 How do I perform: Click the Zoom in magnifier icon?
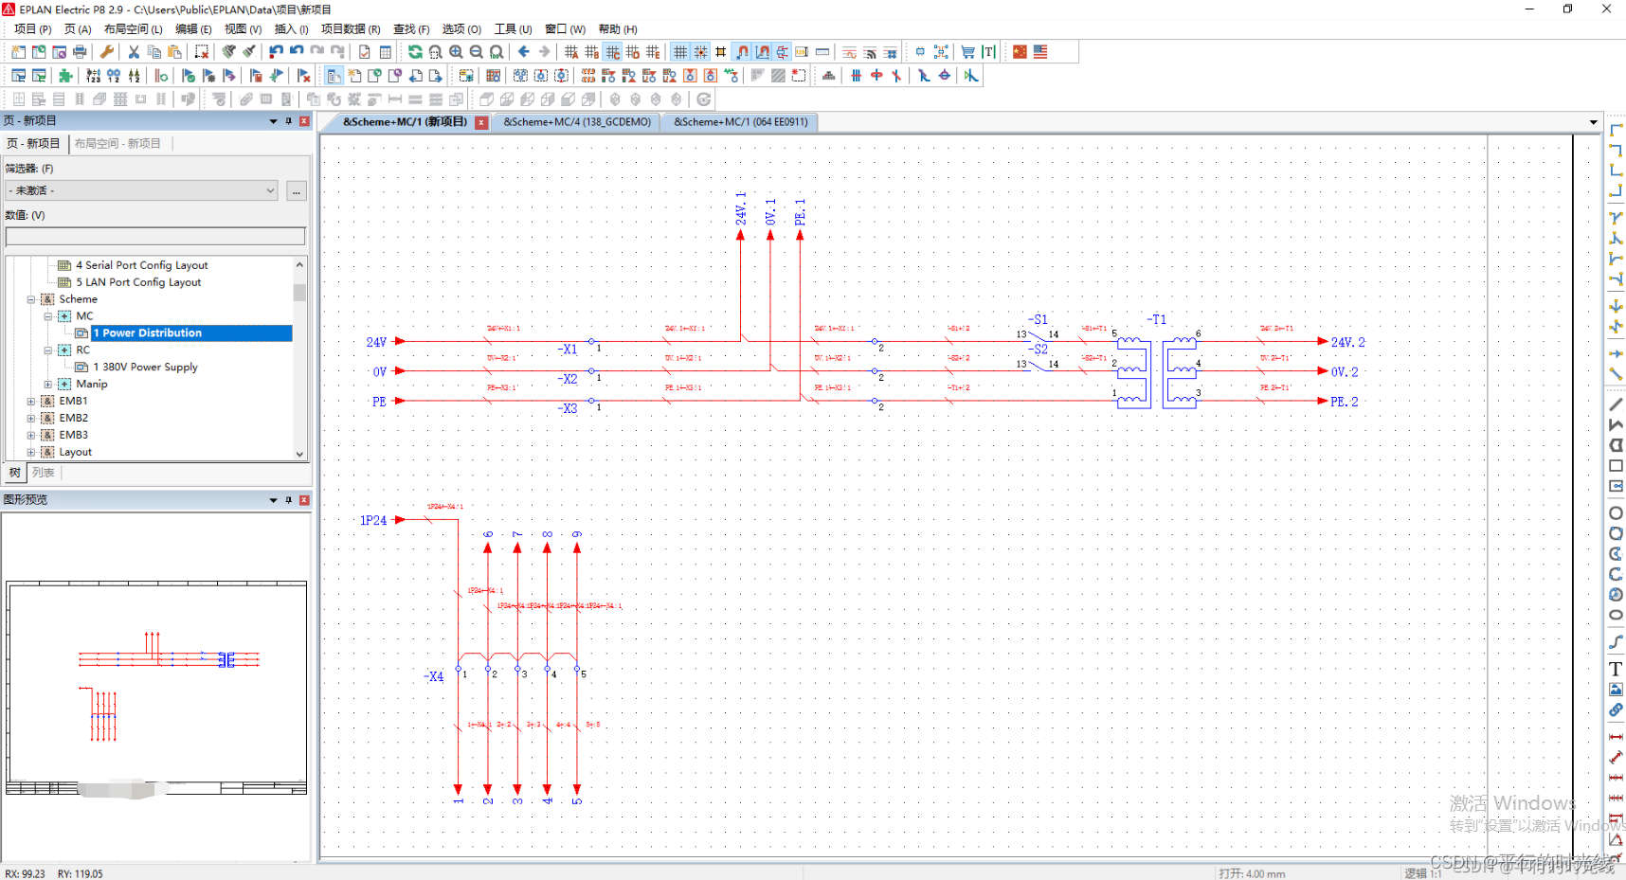[456, 52]
